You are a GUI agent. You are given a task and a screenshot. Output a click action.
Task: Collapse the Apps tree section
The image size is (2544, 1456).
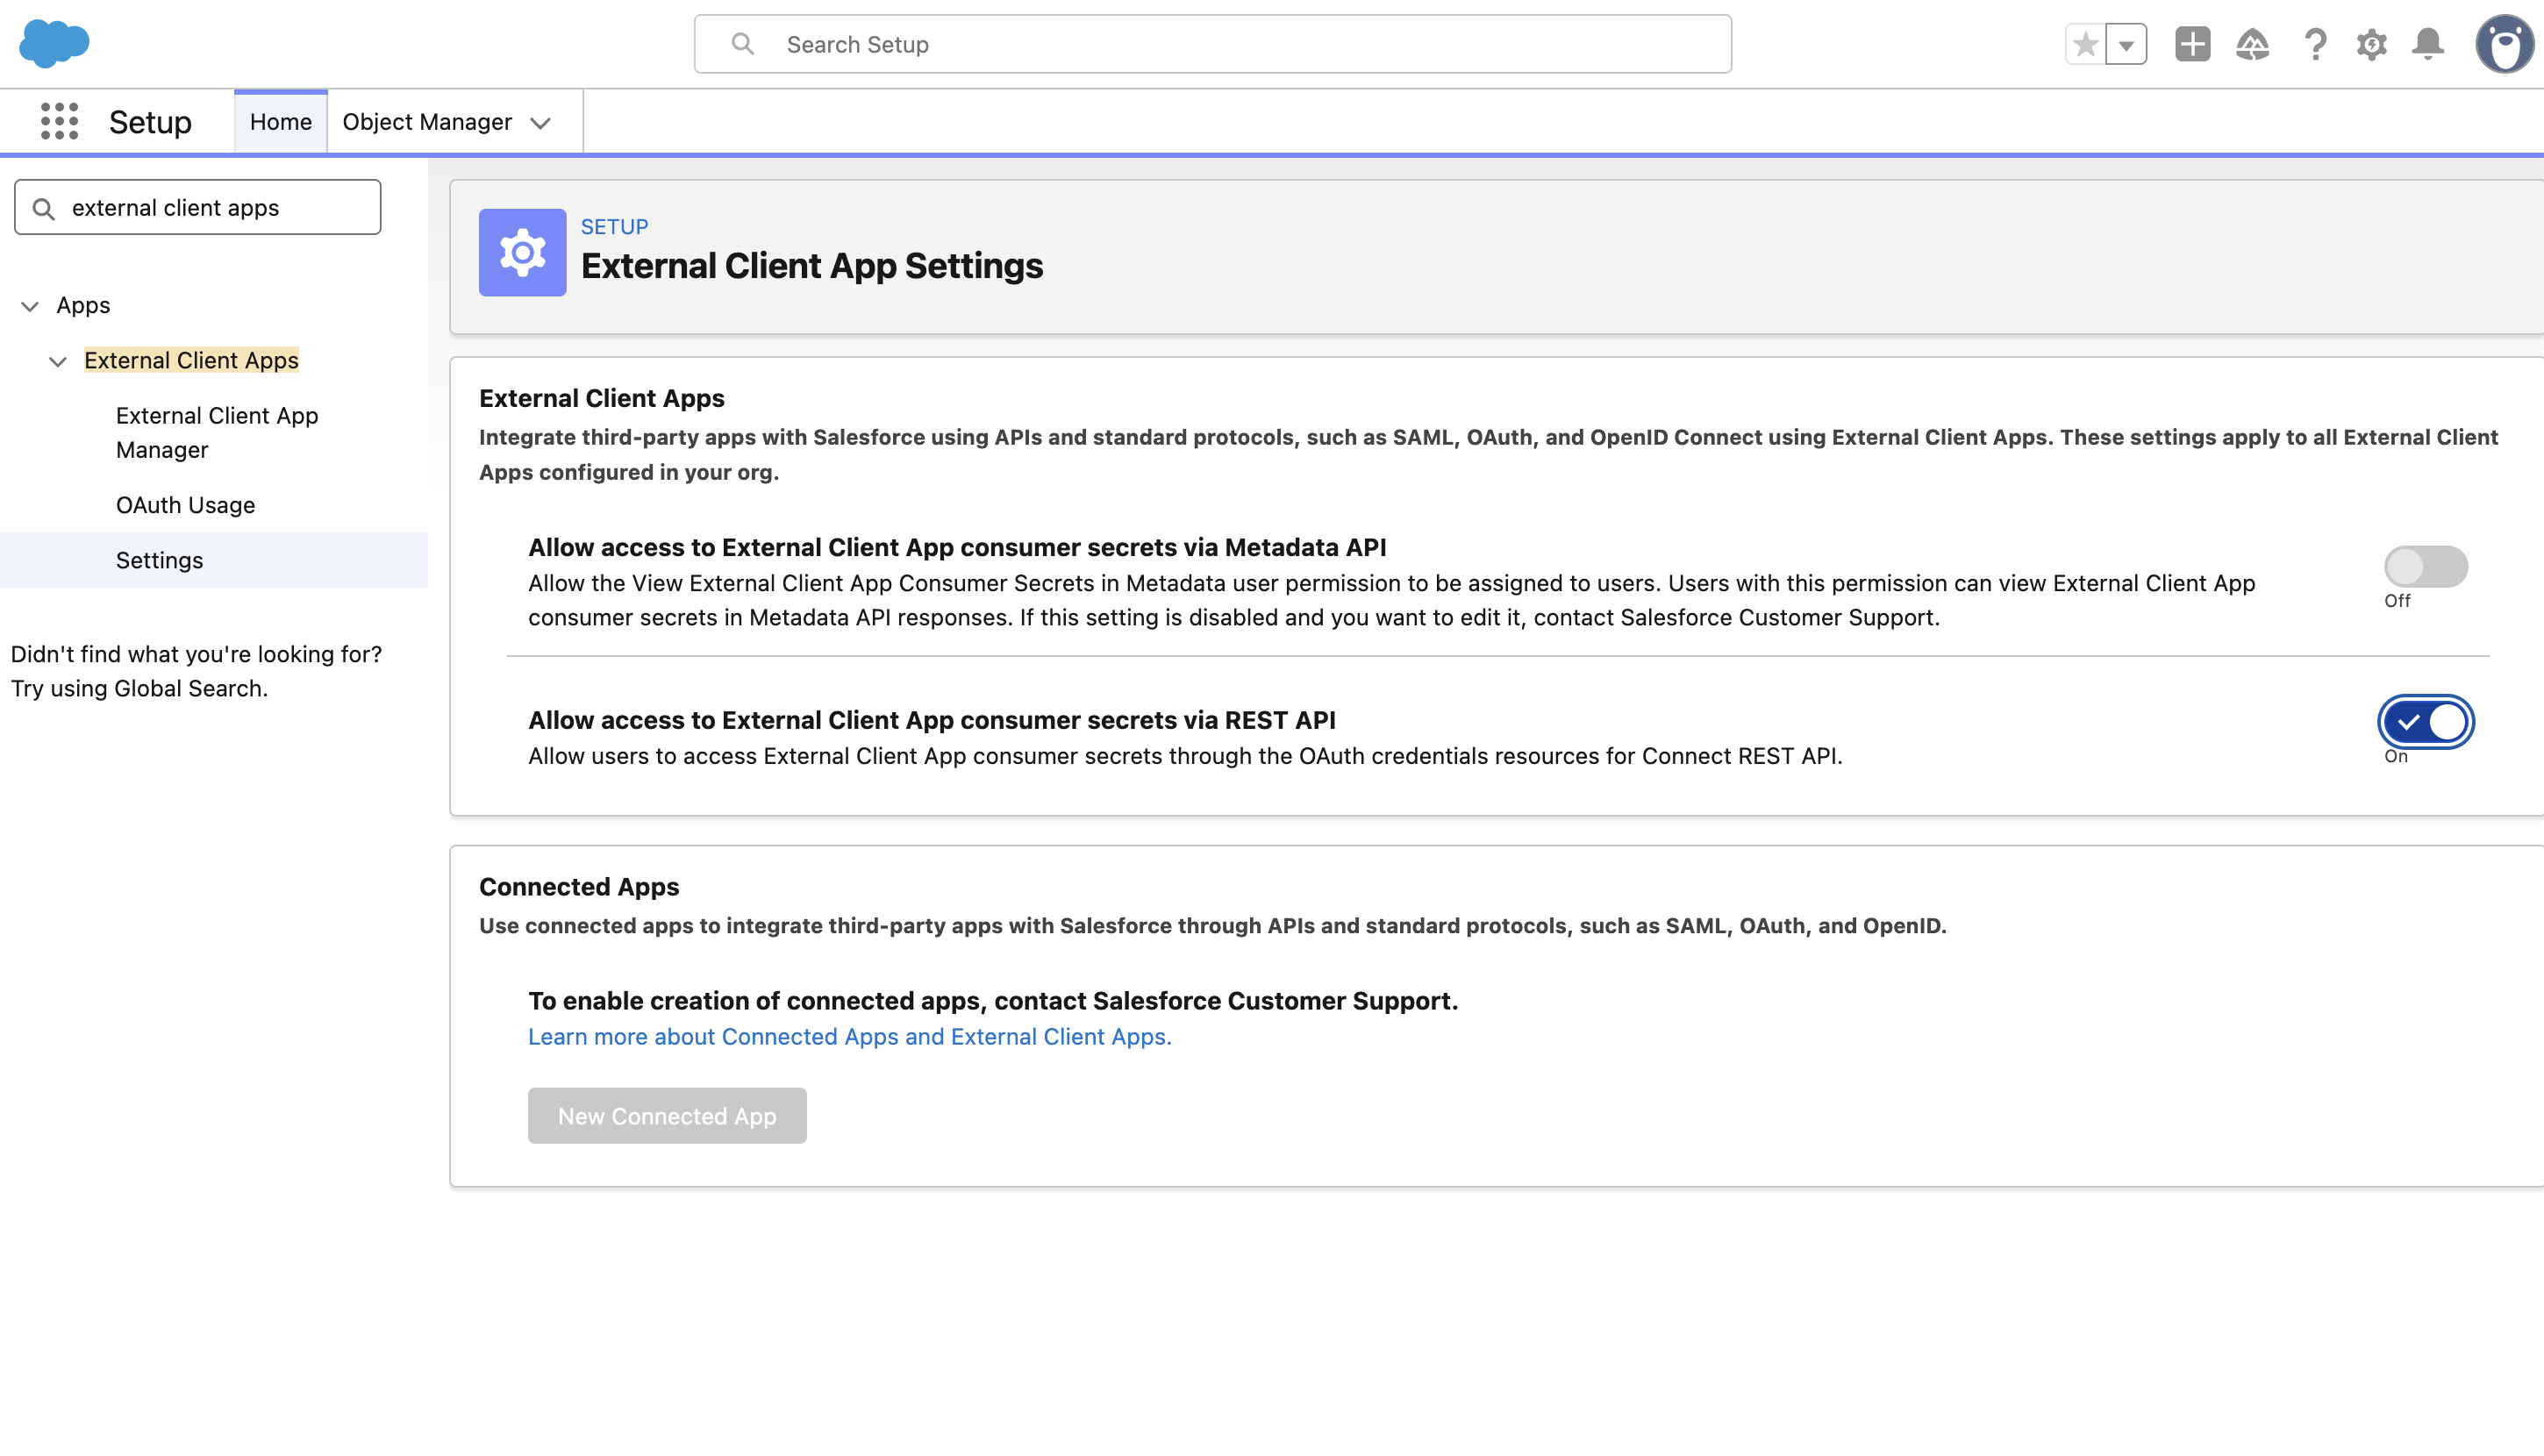tap(30, 306)
